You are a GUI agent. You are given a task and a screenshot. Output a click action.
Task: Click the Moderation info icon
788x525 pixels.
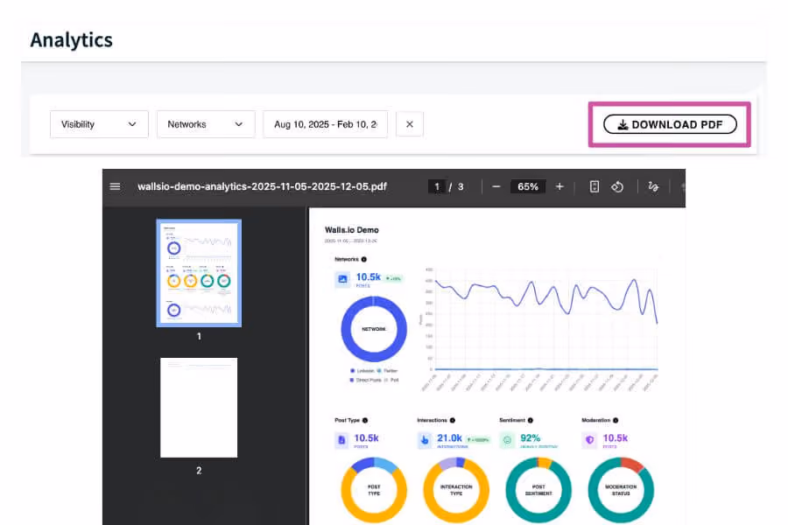coord(616,420)
